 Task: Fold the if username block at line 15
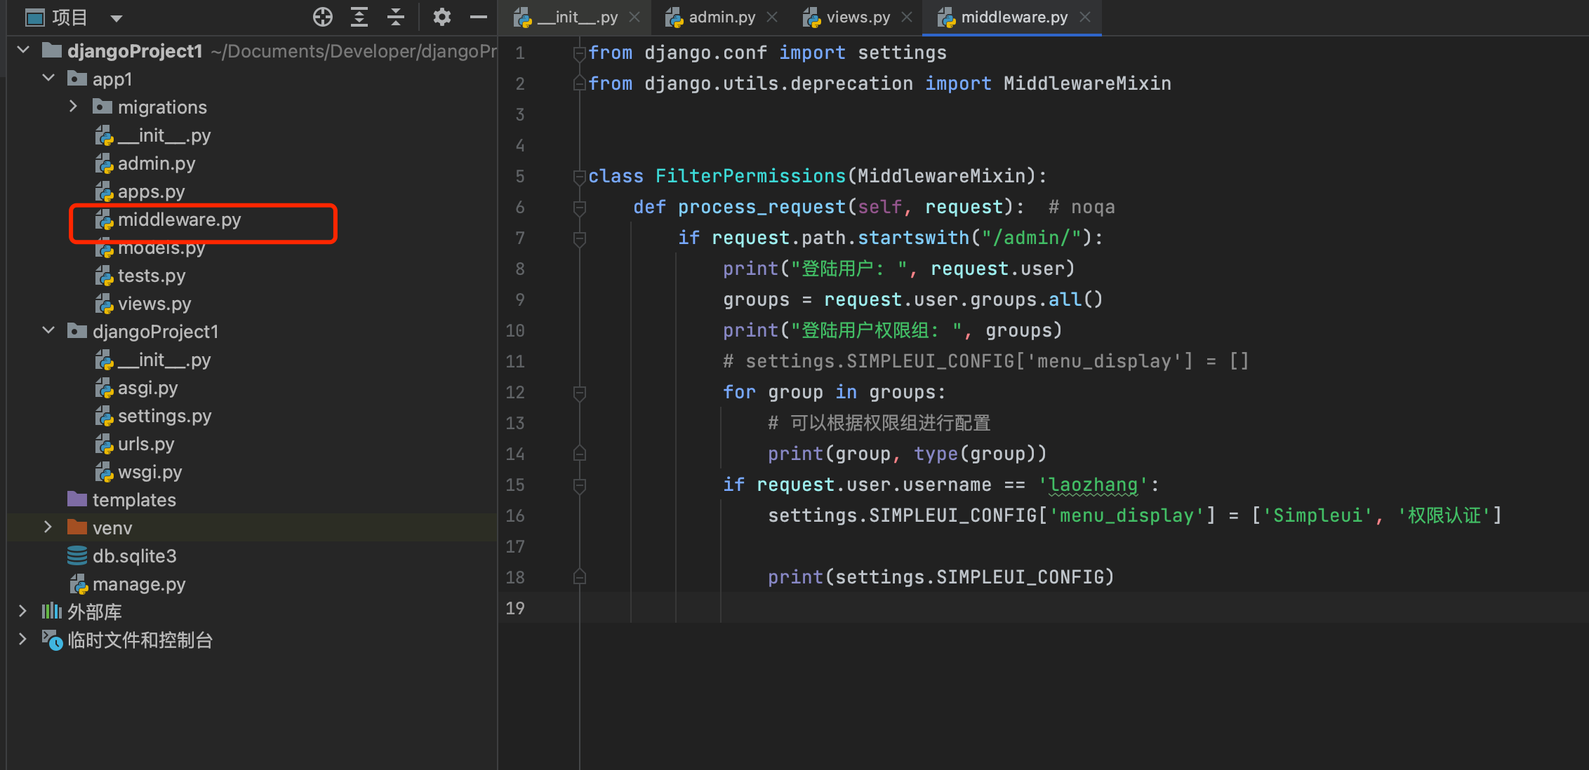pyautogui.click(x=580, y=485)
